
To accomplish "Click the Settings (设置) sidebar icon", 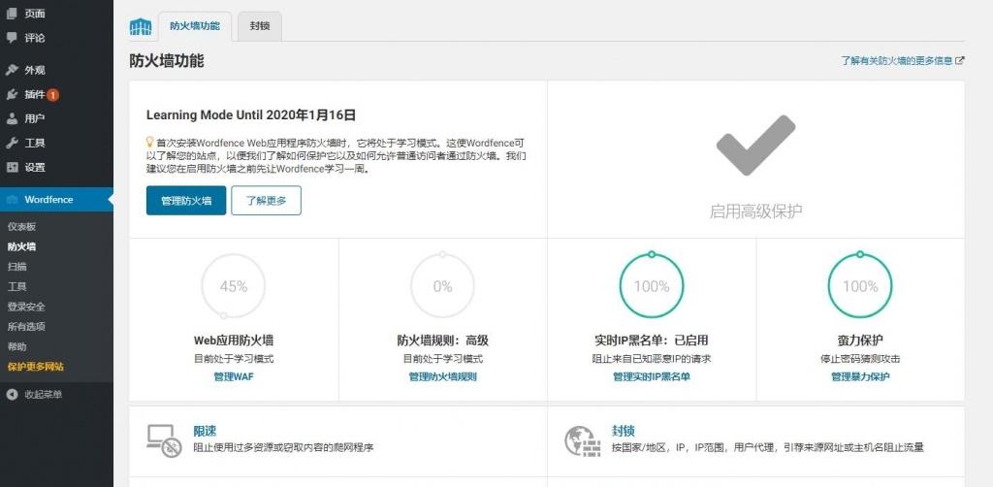I will pos(12,167).
